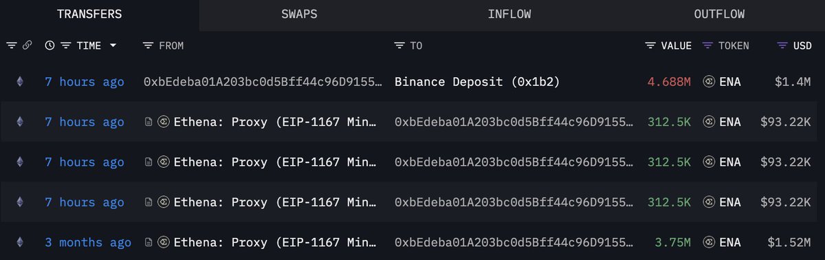The image size is (825, 260).
Task: Click ENA token icon in $1.52M row
Action: coord(709,242)
